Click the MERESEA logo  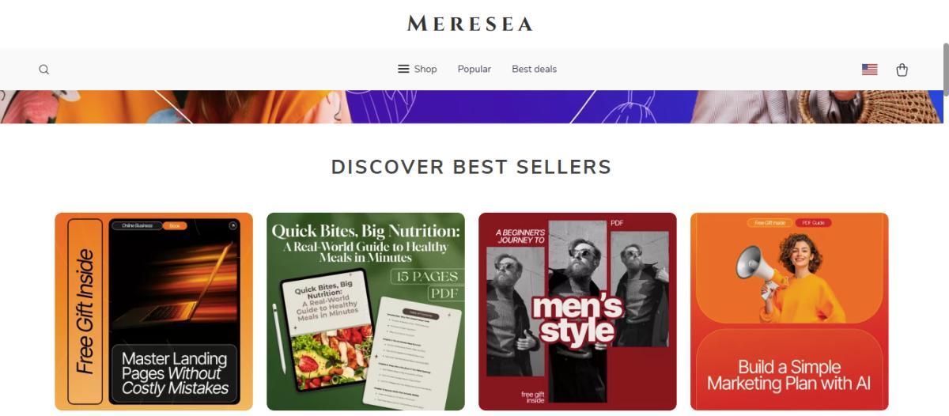point(470,24)
